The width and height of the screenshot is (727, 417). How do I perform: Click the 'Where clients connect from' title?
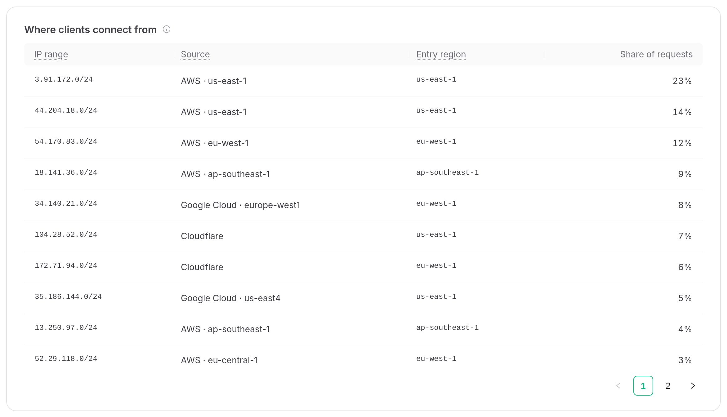click(91, 29)
